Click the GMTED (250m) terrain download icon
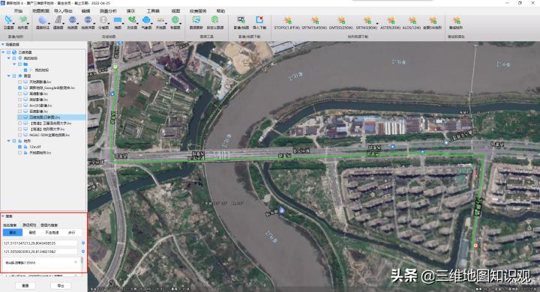 [341, 20]
